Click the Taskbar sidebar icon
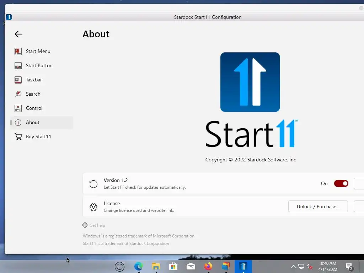 [18, 80]
